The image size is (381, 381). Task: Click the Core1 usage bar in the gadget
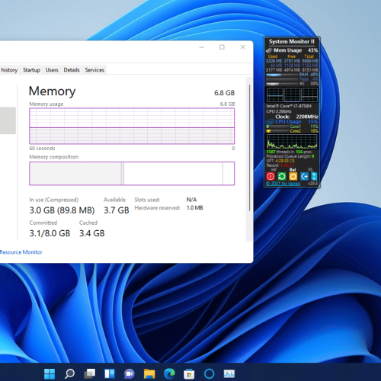coord(278,126)
